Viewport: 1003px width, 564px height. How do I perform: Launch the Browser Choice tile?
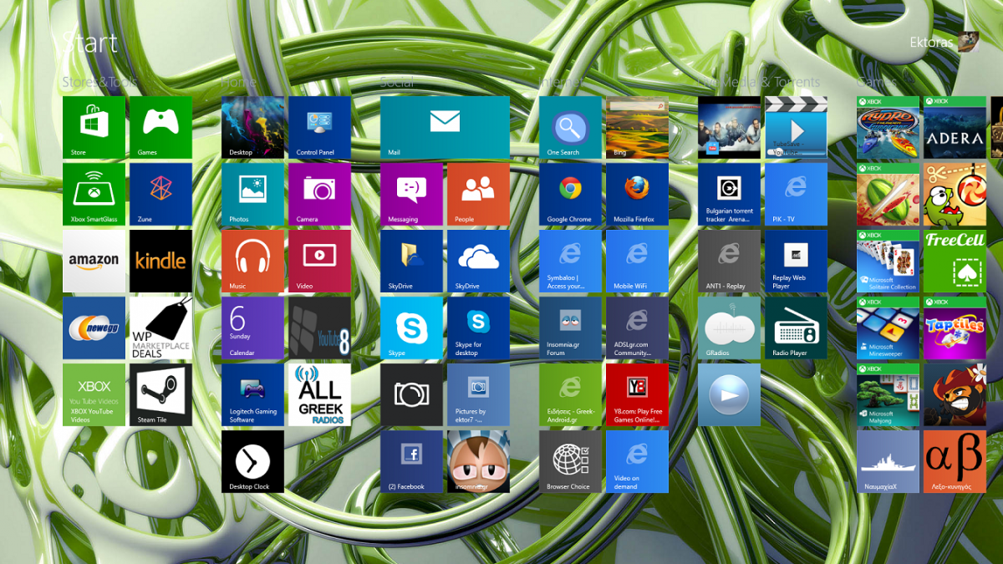(x=570, y=461)
